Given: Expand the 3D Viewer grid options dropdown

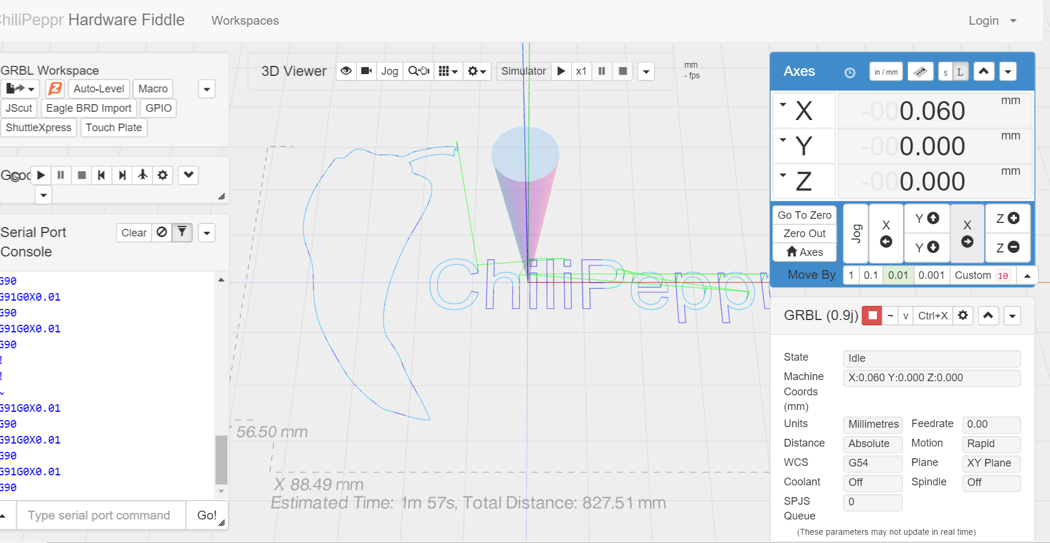Looking at the screenshot, I should [448, 71].
